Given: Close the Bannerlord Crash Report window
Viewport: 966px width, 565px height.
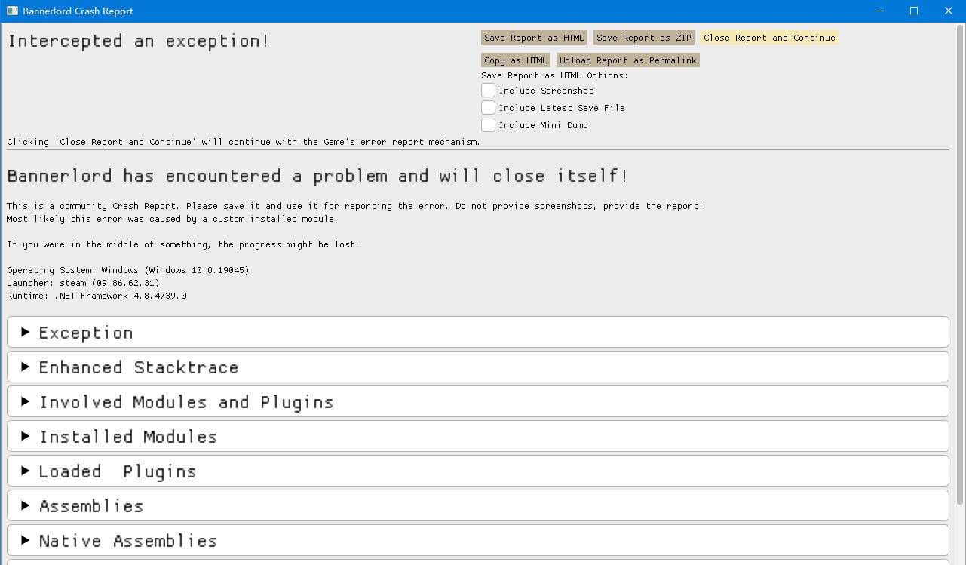Looking at the screenshot, I should [x=949, y=11].
